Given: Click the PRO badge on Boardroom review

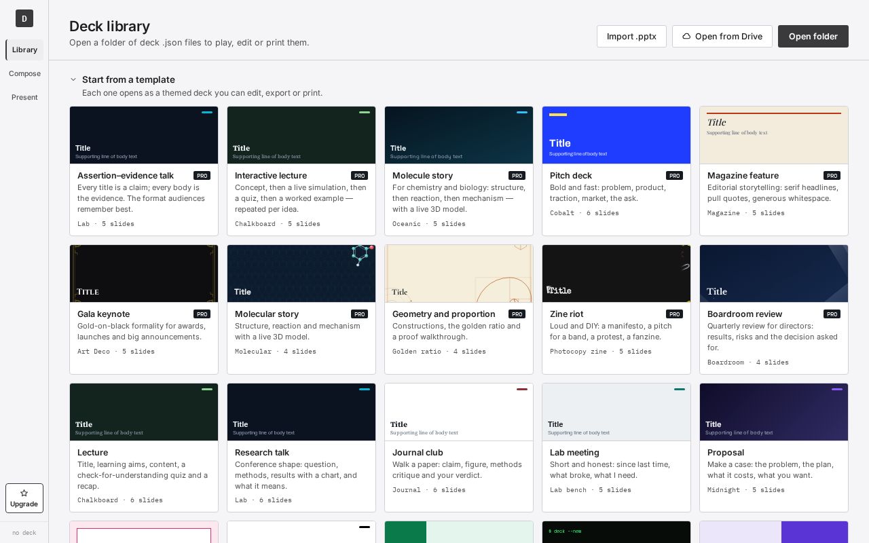Looking at the screenshot, I should pyautogui.click(x=832, y=314).
